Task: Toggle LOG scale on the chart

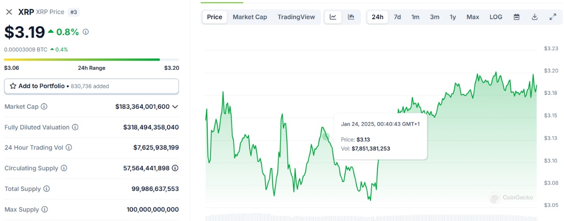Action: pyautogui.click(x=496, y=17)
